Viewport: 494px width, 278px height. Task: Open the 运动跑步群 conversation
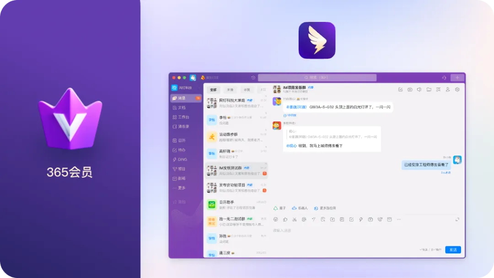click(x=236, y=136)
